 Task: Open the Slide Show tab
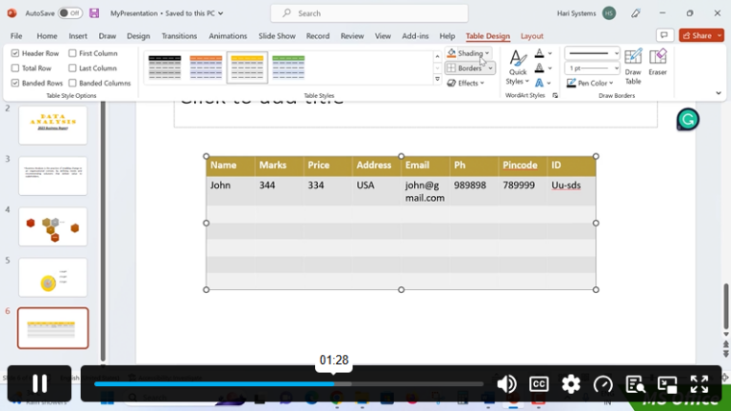pyautogui.click(x=277, y=36)
